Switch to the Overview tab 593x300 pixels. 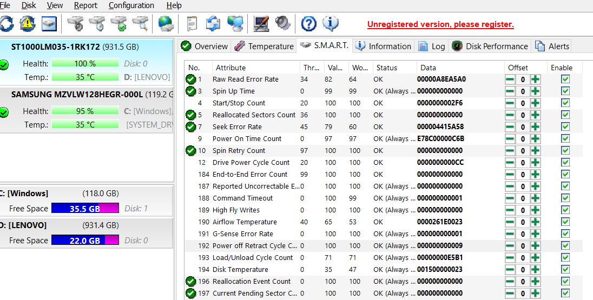[x=204, y=46]
